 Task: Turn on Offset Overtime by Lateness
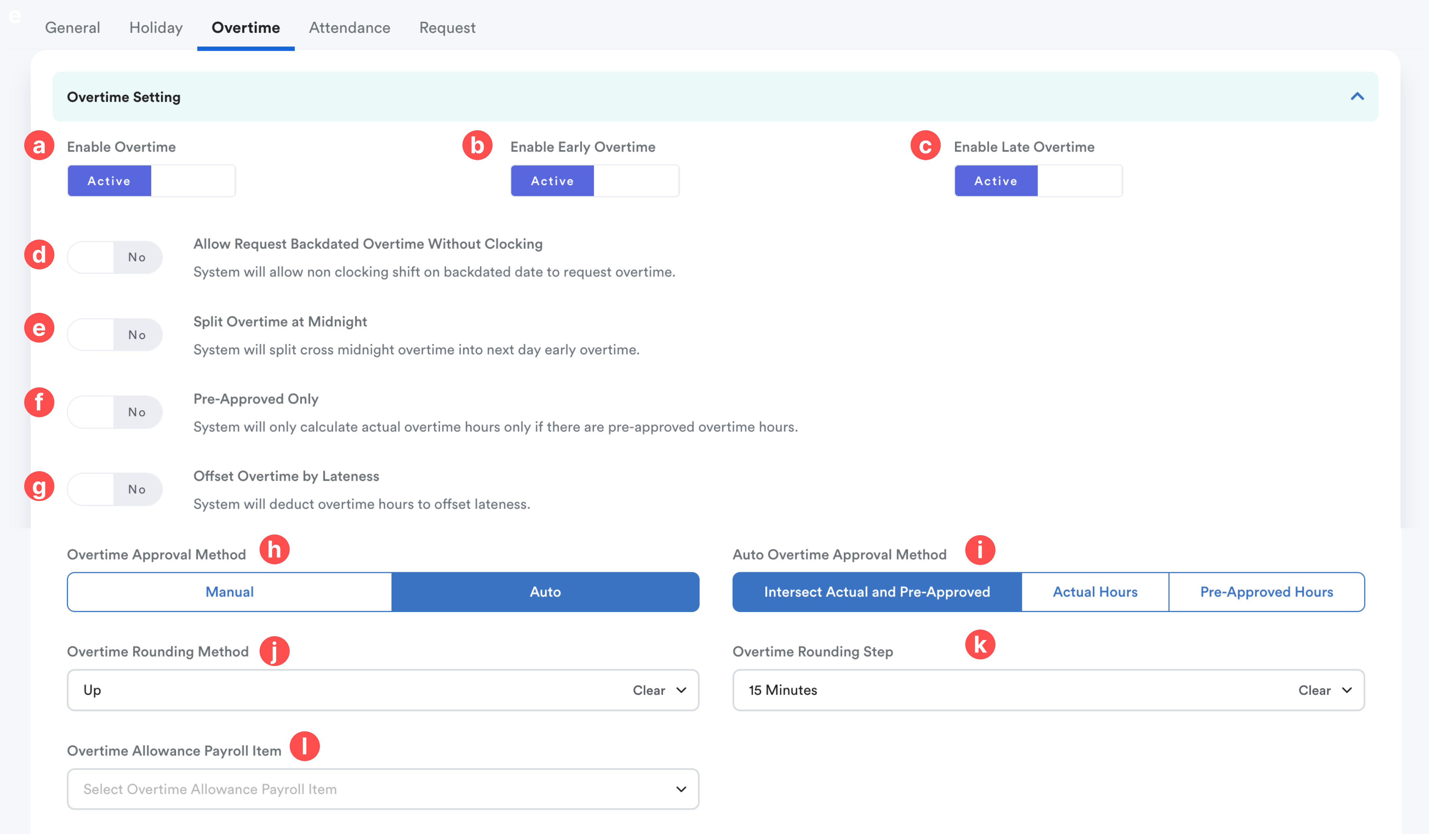tap(115, 489)
